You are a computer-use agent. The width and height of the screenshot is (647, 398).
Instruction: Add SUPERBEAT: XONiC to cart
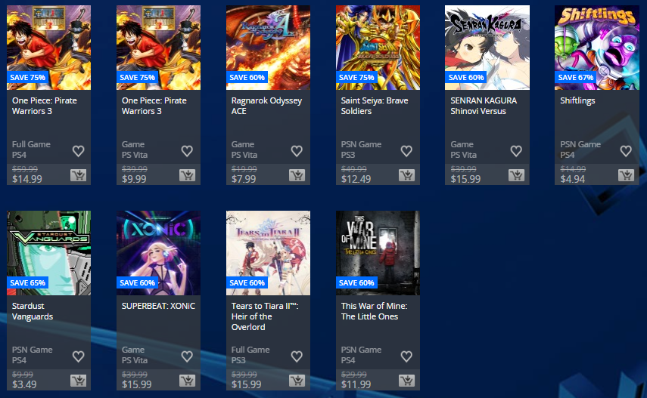click(x=188, y=381)
